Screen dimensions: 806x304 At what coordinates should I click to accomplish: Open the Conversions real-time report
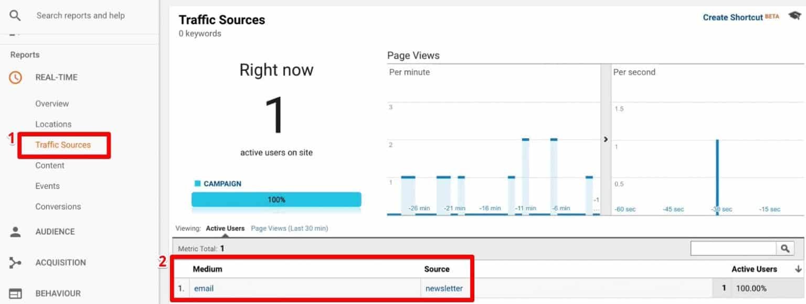58,206
